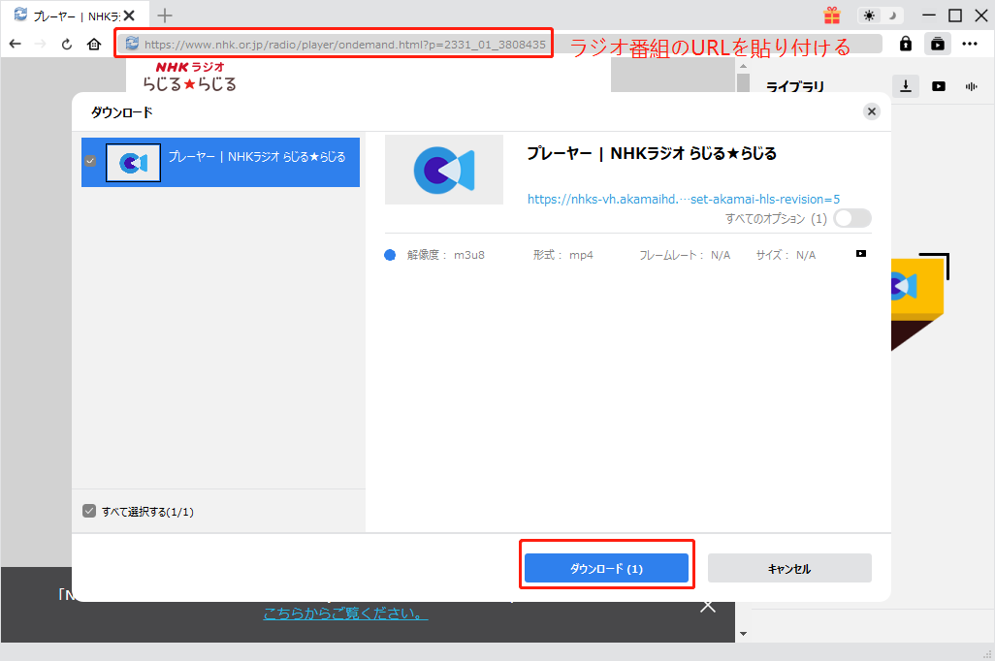Select the m3u8 mp4 radio option
This screenshot has height=661, width=995.
(x=390, y=255)
